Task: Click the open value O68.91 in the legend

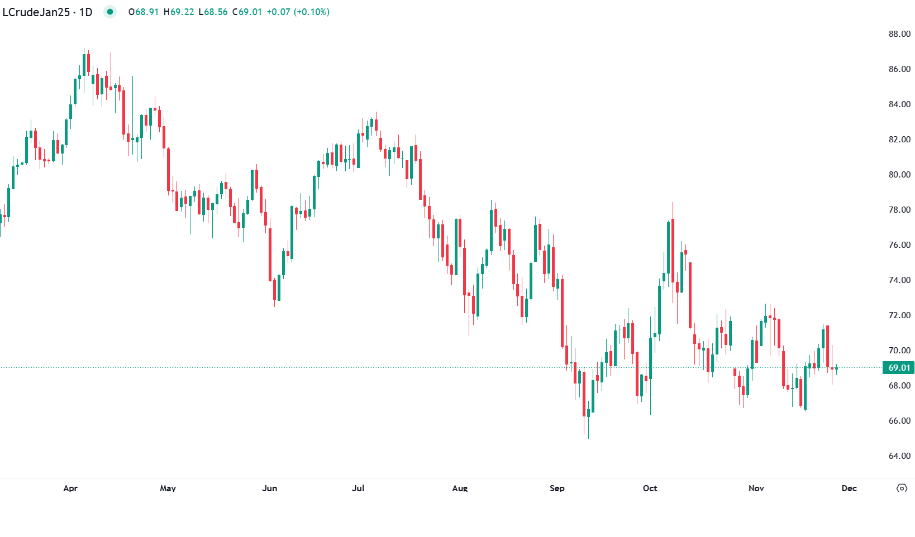Action: pos(144,12)
